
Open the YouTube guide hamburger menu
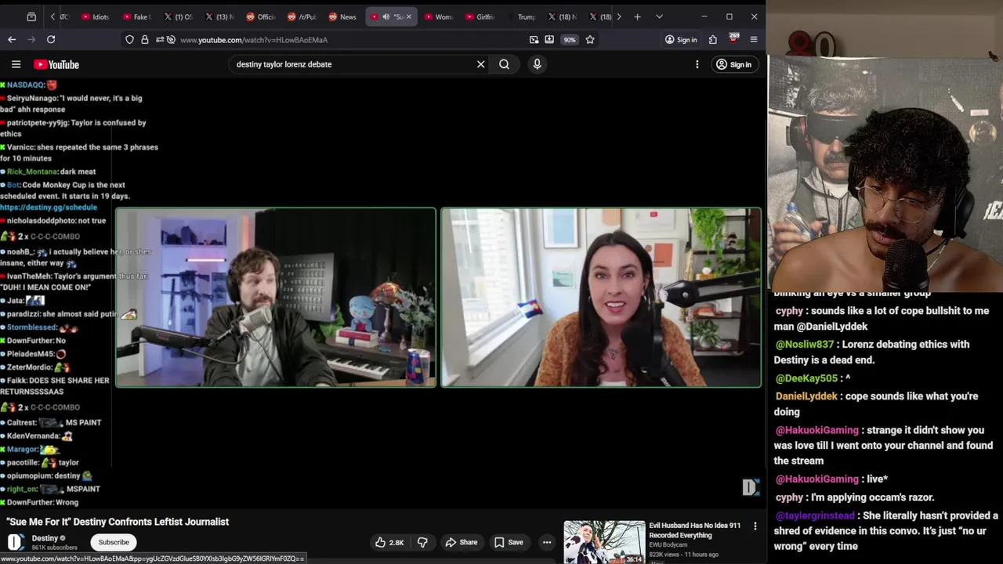16,64
